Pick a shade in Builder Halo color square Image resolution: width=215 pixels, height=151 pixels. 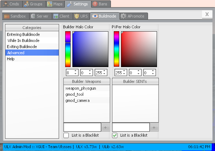pos(90,49)
